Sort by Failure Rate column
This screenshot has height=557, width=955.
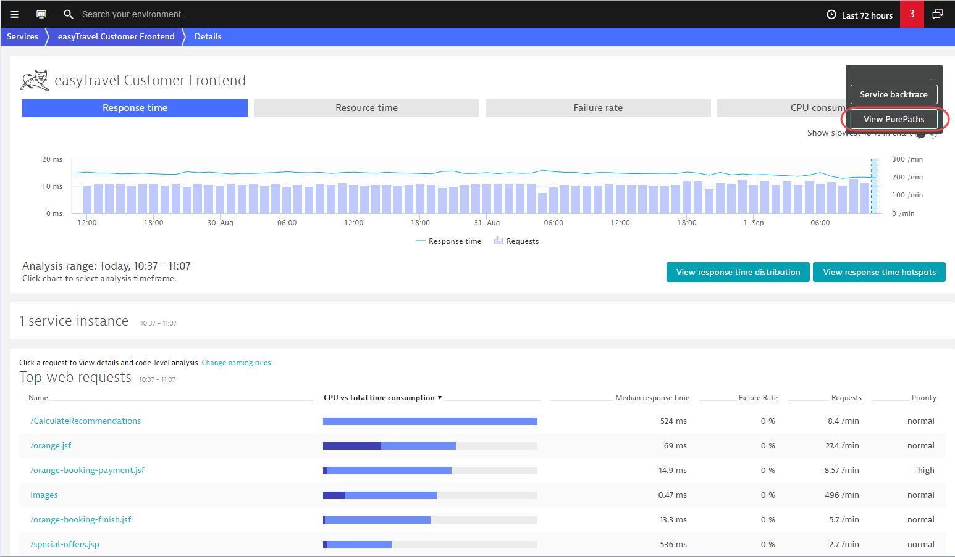tap(758, 398)
